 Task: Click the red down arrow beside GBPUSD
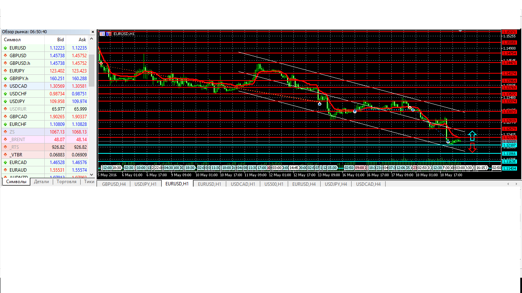[5, 56]
